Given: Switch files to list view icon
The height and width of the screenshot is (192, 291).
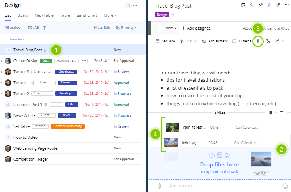Looking at the screenshot, I should [282, 113].
